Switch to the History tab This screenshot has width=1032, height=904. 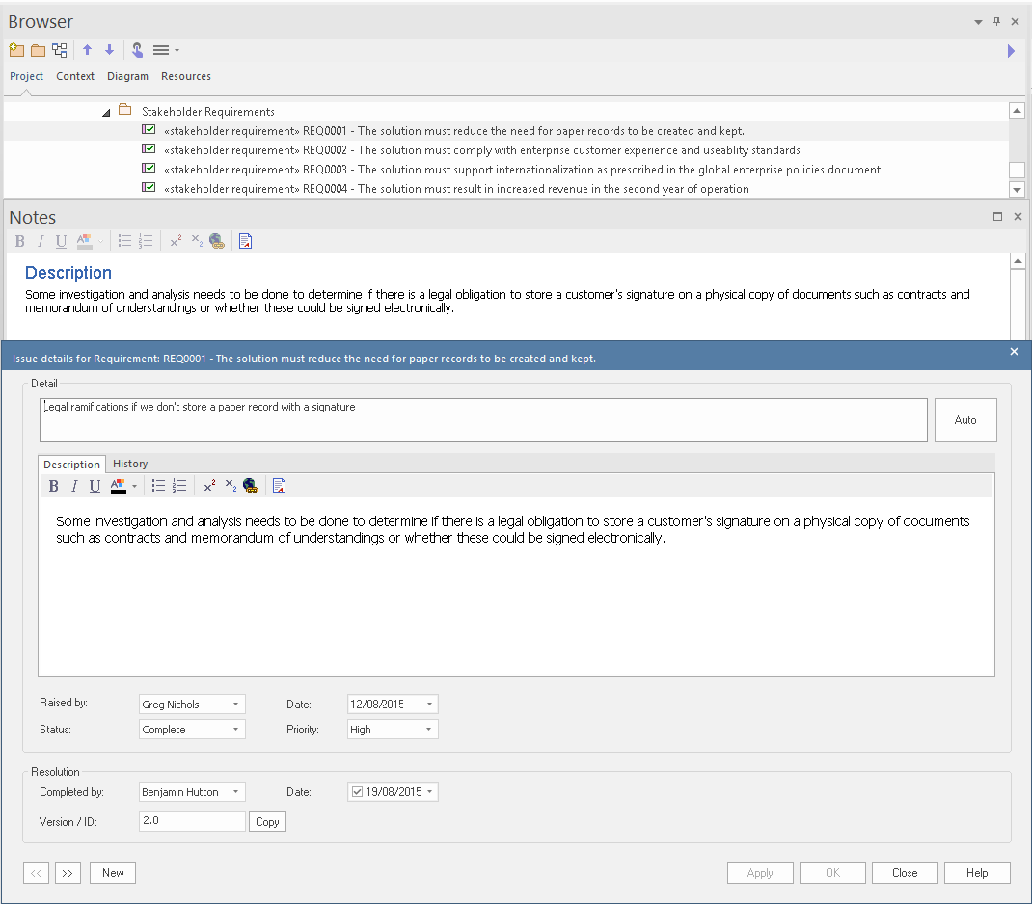click(x=130, y=464)
